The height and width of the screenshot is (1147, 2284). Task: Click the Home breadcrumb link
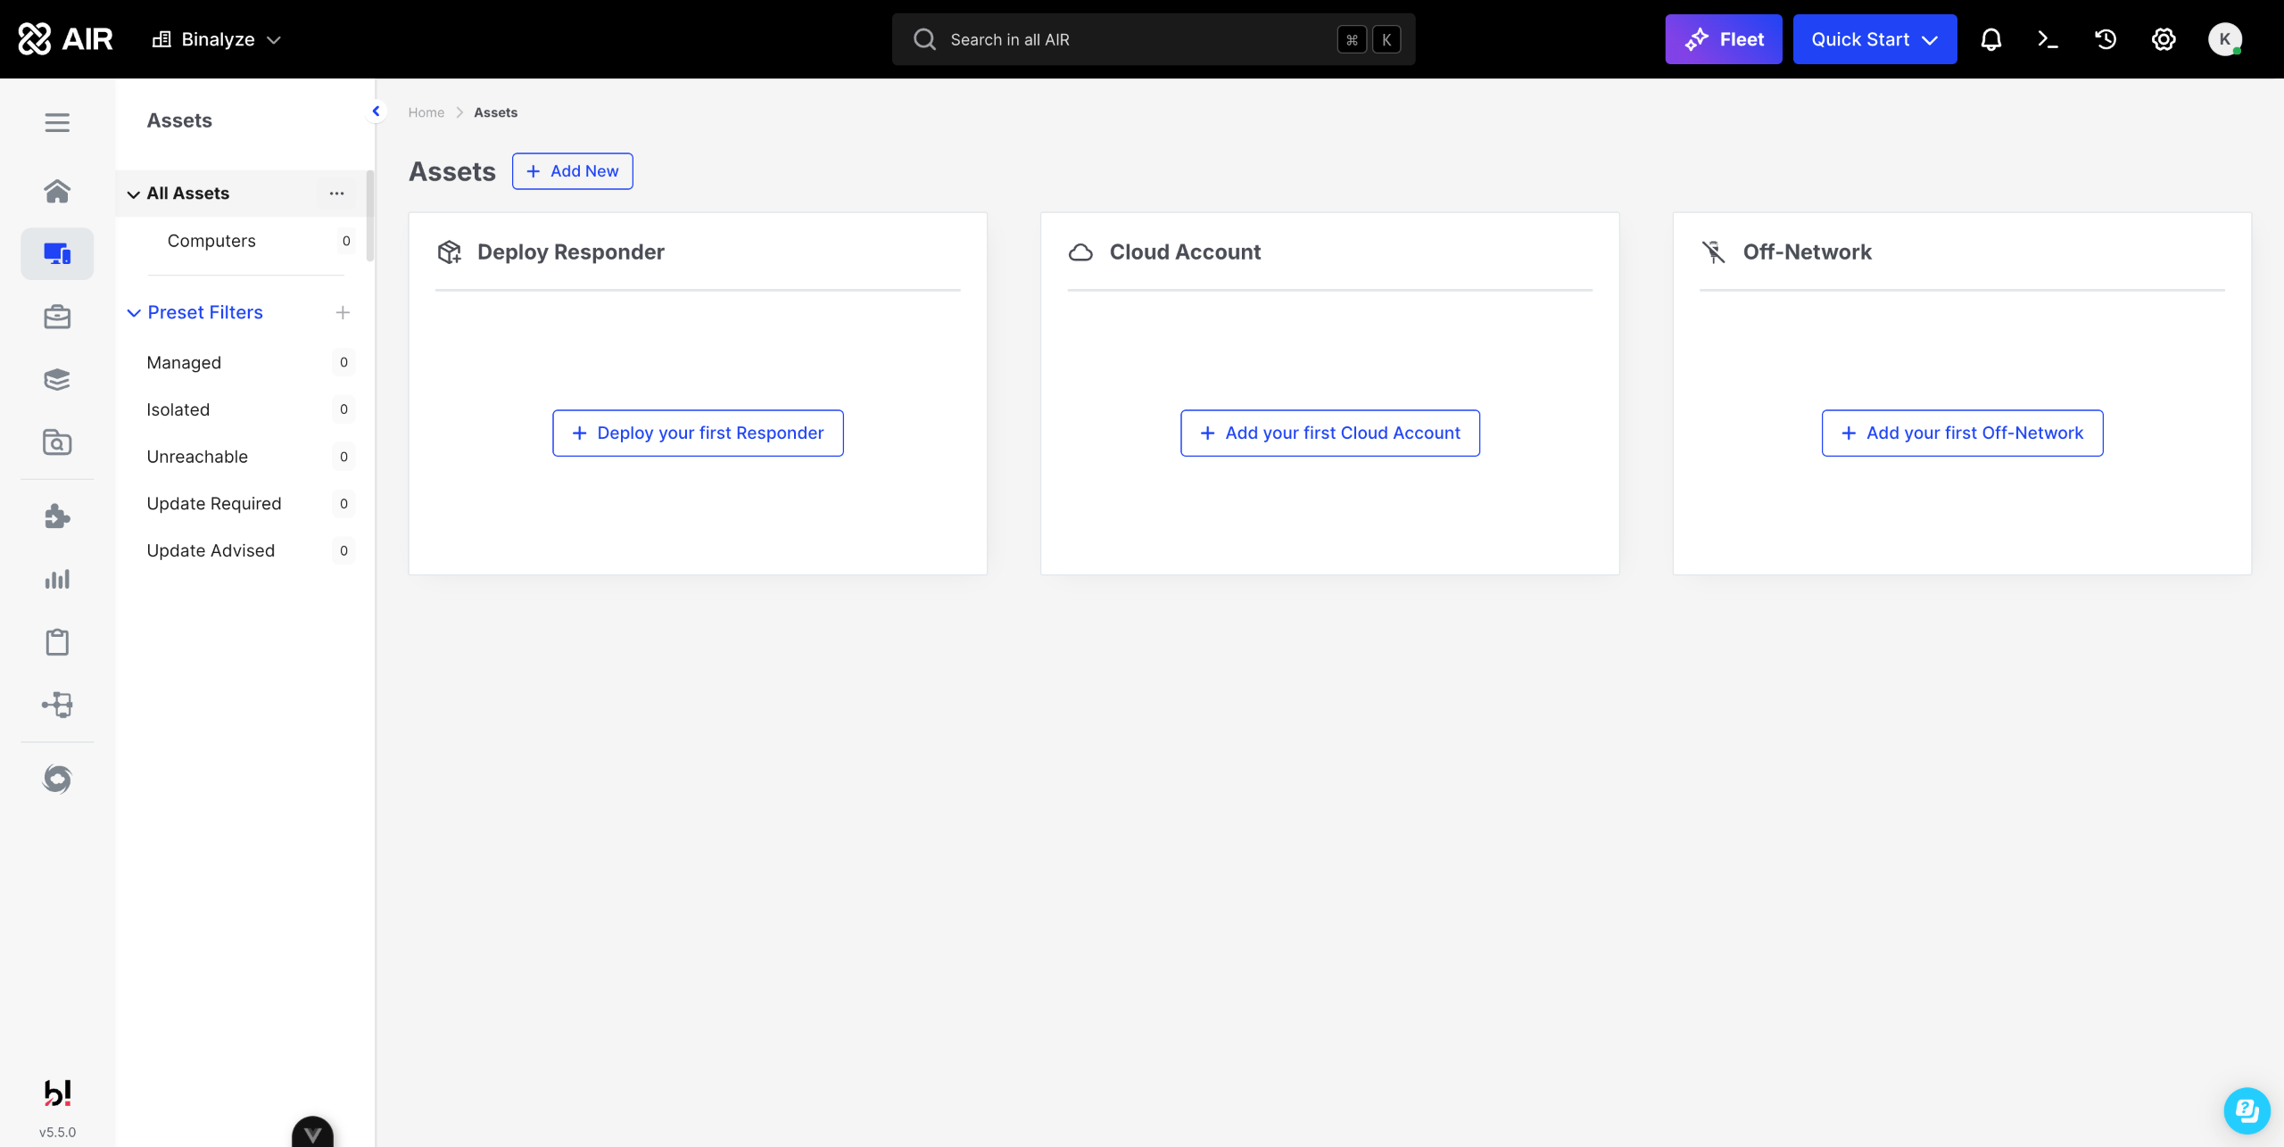(x=426, y=112)
